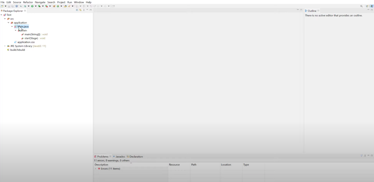Viewport: 374px width, 182px height.
Task: Expand the Errors (11 items) row
Action: tap(96, 169)
